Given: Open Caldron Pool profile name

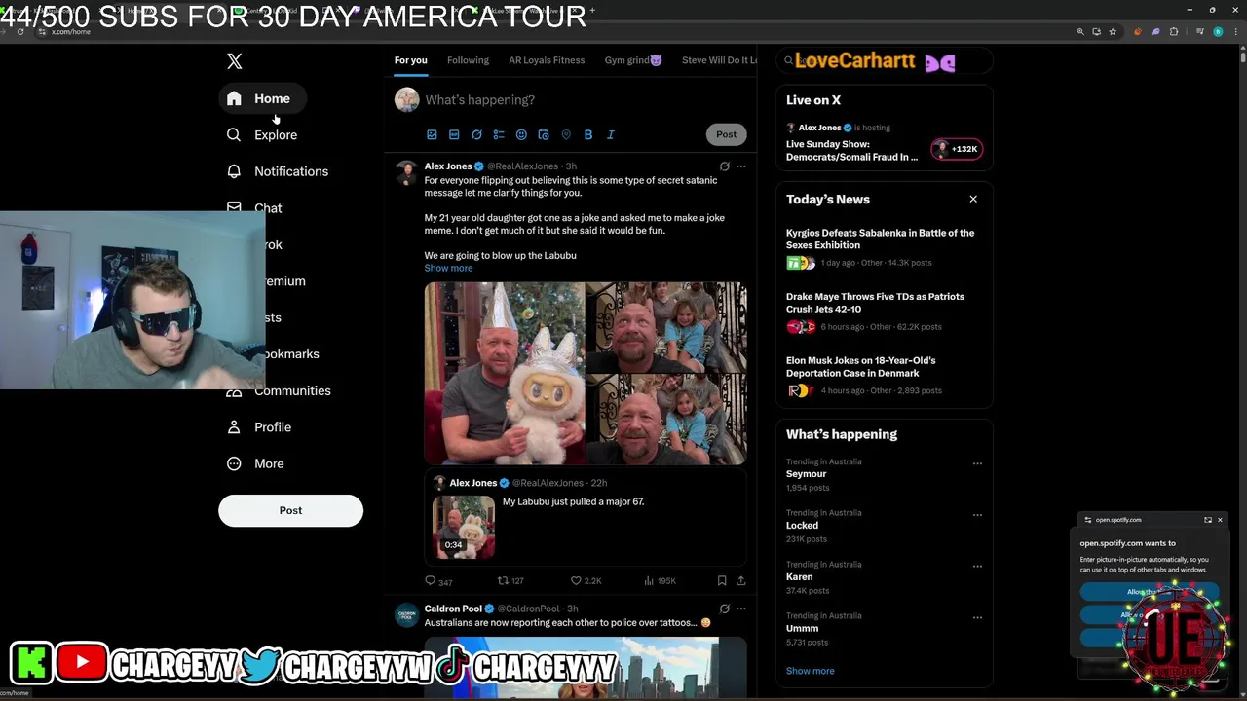Looking at the screenshot, I should pos(453,609).
